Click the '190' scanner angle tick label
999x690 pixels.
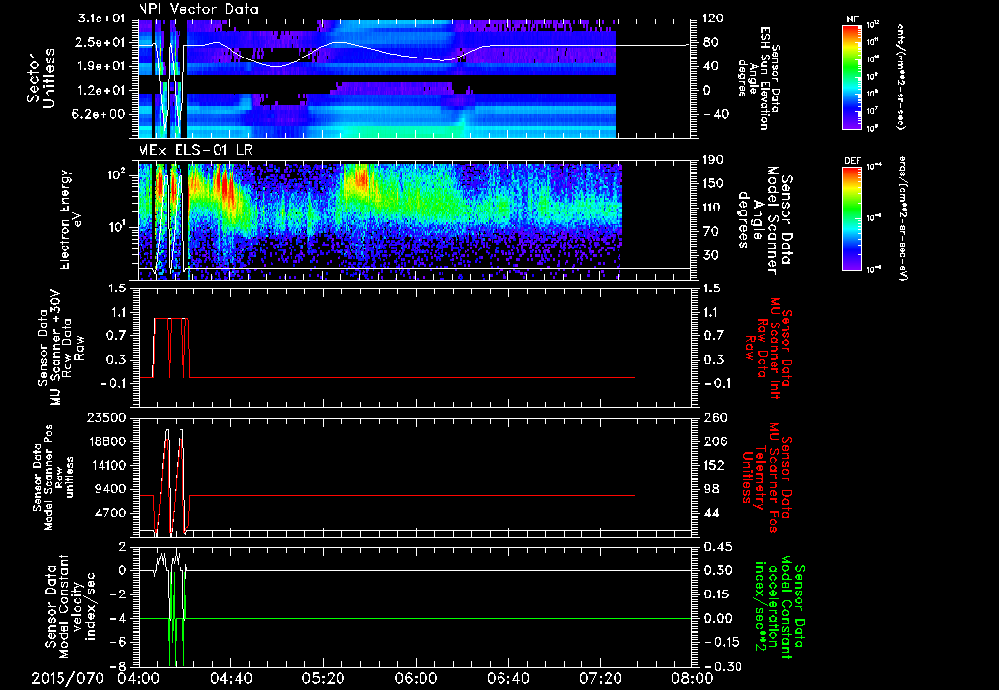pos(713,160)
